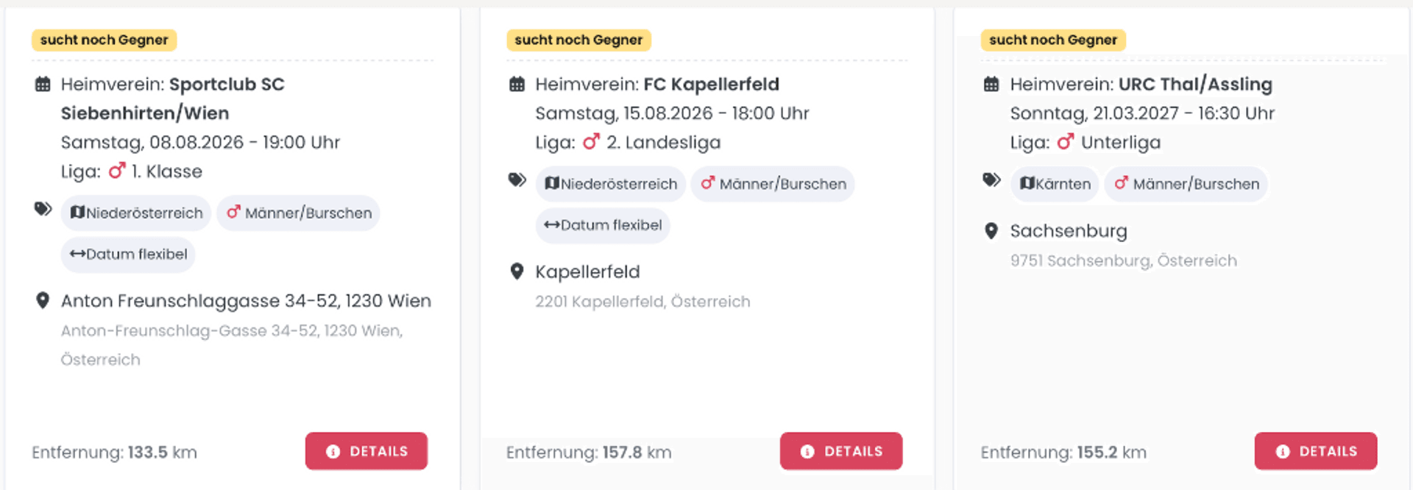Open details for Sportclub SC Siebenhirten/Wien match
The width and height of the screenshot is (1413, 490).
tap(366, 451)
